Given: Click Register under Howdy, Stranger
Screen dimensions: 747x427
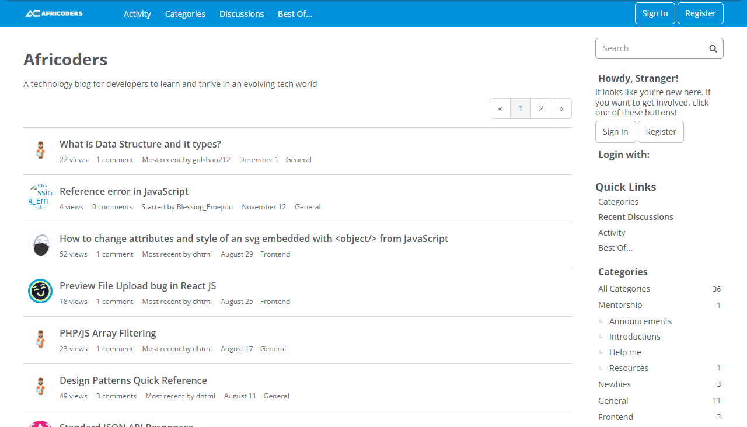Looking at the screenshot, I should coord(661,132).
